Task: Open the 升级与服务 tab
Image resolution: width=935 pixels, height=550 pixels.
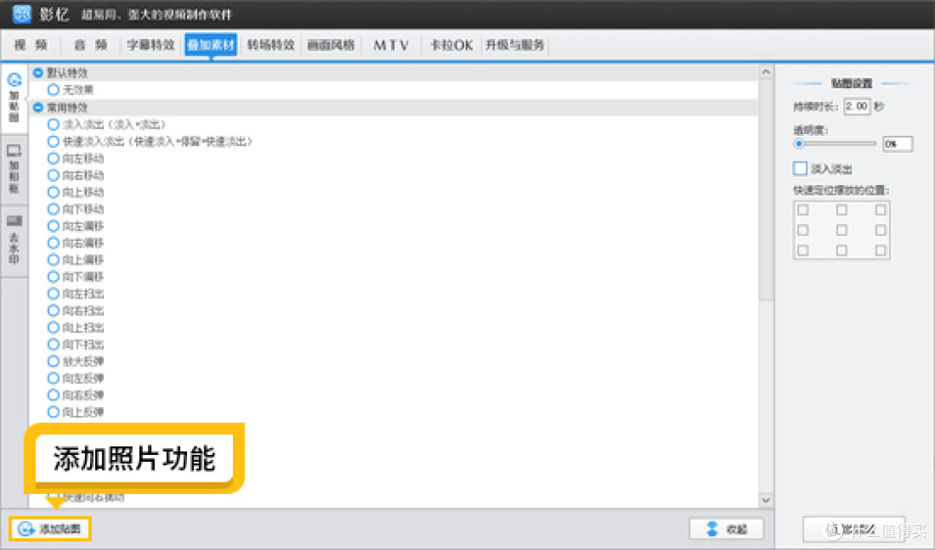Action: click(x=514, y=45)
